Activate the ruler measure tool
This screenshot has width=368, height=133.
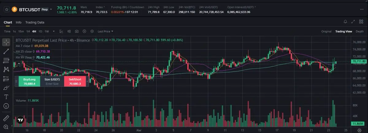click(6, 118)
